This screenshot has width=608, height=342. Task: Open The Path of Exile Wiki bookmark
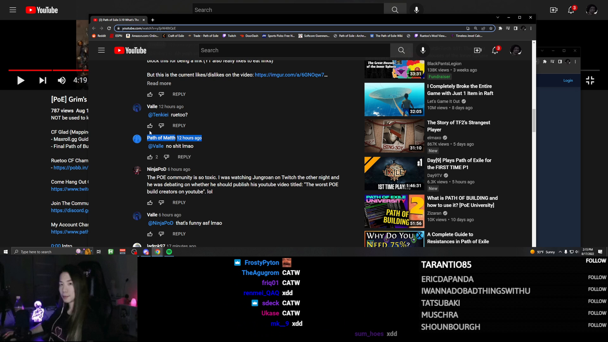[386, 36]
